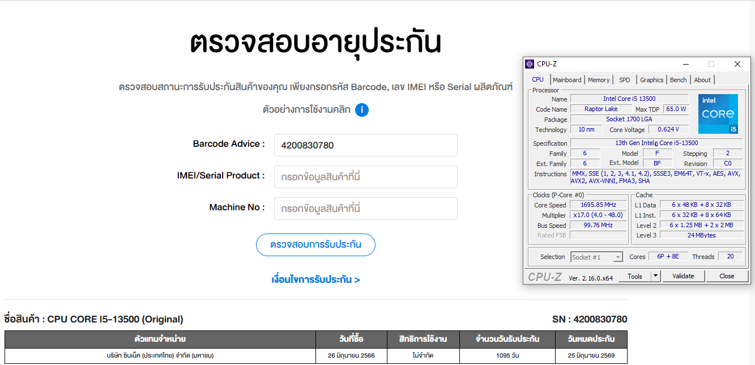Click the Intel Core i5 logo badge
Image resolution: width=755 pixels, height=365 pixels.
coord(718,114)
